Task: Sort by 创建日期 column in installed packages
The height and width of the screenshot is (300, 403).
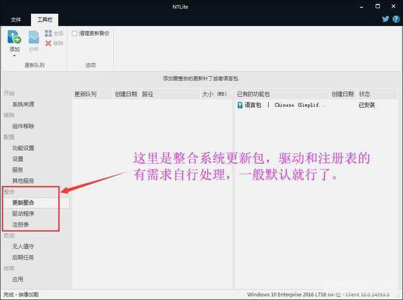Action: pos(343,94)
